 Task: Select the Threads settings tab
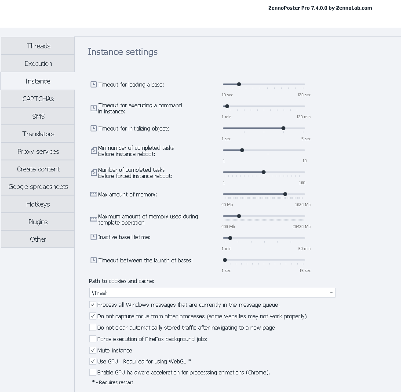coord(38,46)
